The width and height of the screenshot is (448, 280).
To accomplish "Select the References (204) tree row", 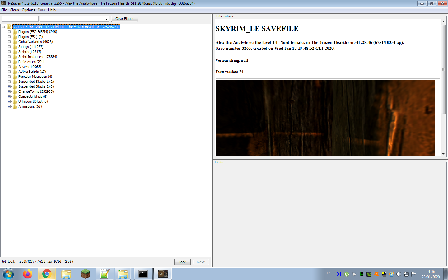I will click(31, 62).
